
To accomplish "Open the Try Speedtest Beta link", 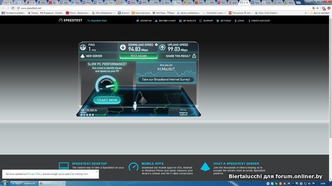I will pyautogui.click(x=97, y=21).
